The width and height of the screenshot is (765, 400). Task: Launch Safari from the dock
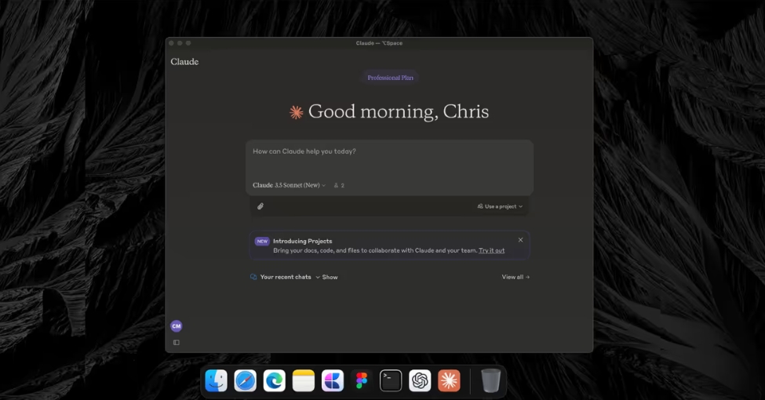pyautogui.click(x=245, y=380)
